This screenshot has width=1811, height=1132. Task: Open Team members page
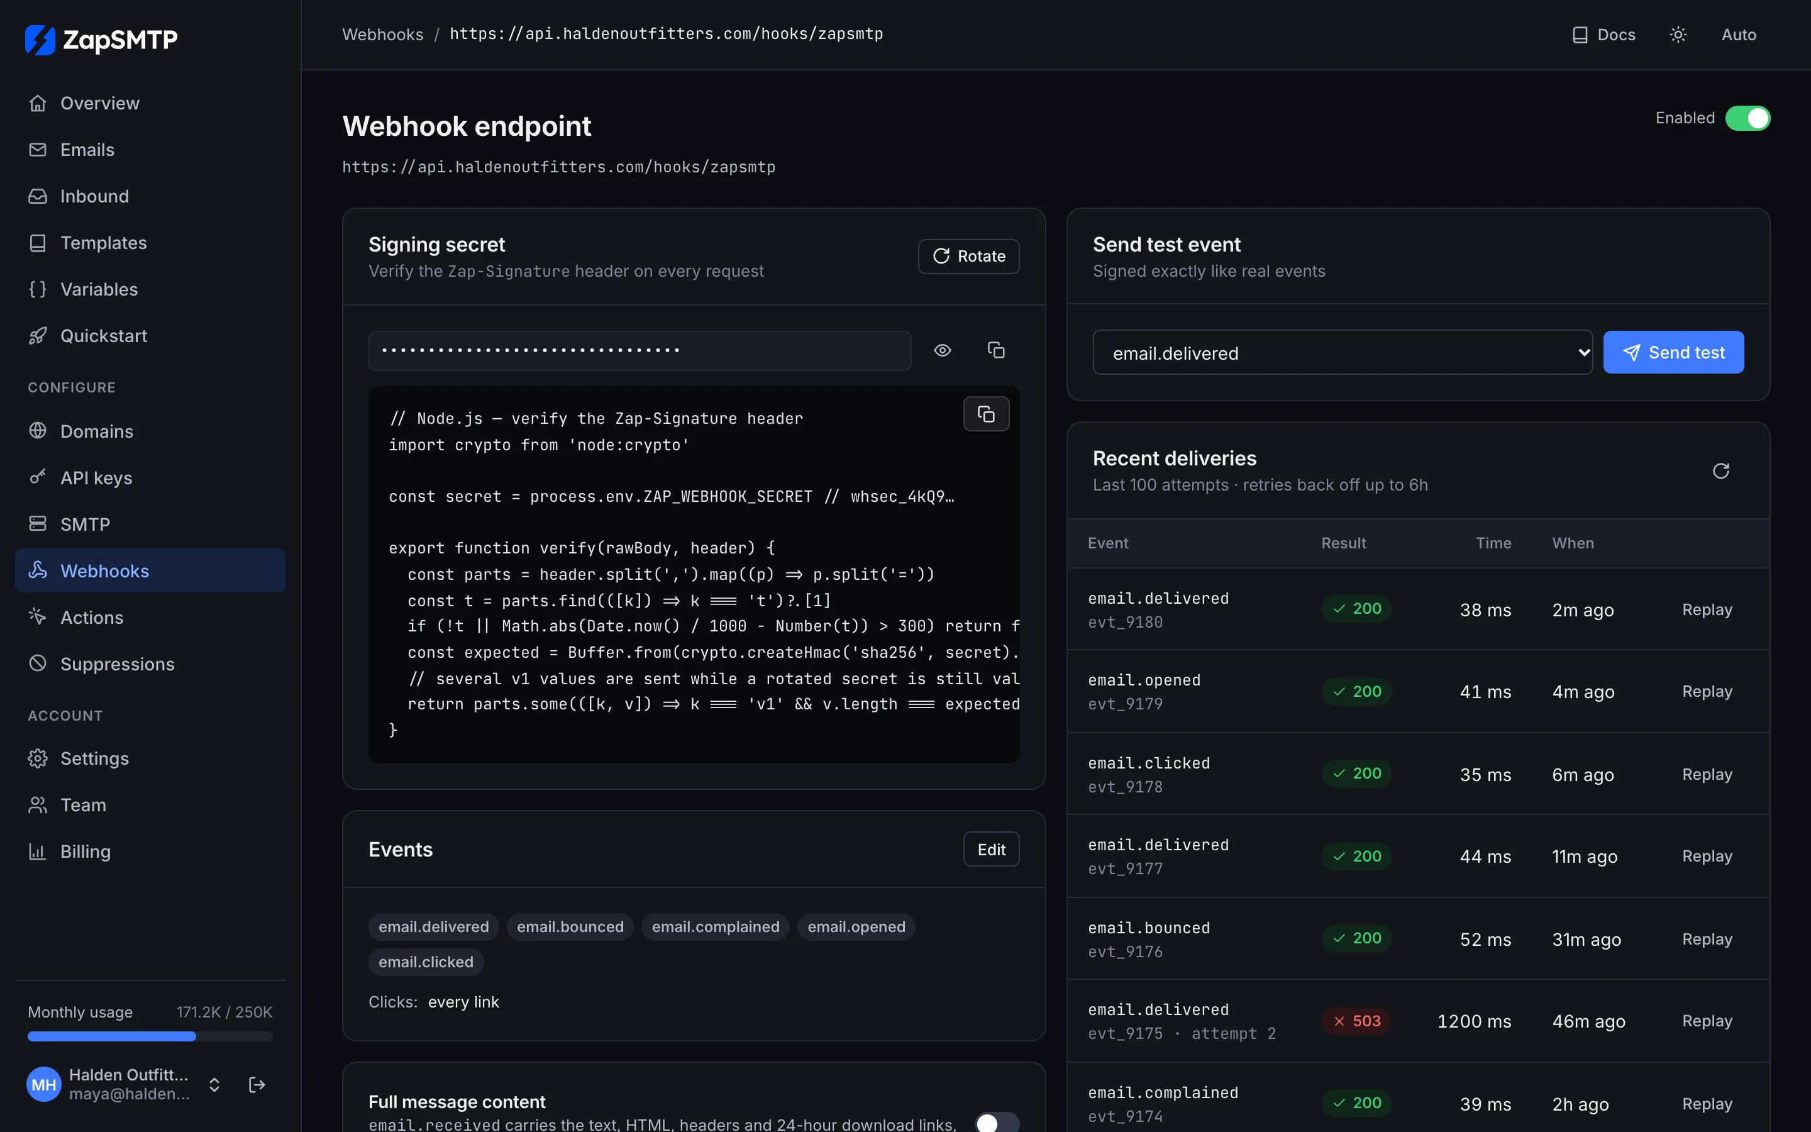click(x=150, y=805)
